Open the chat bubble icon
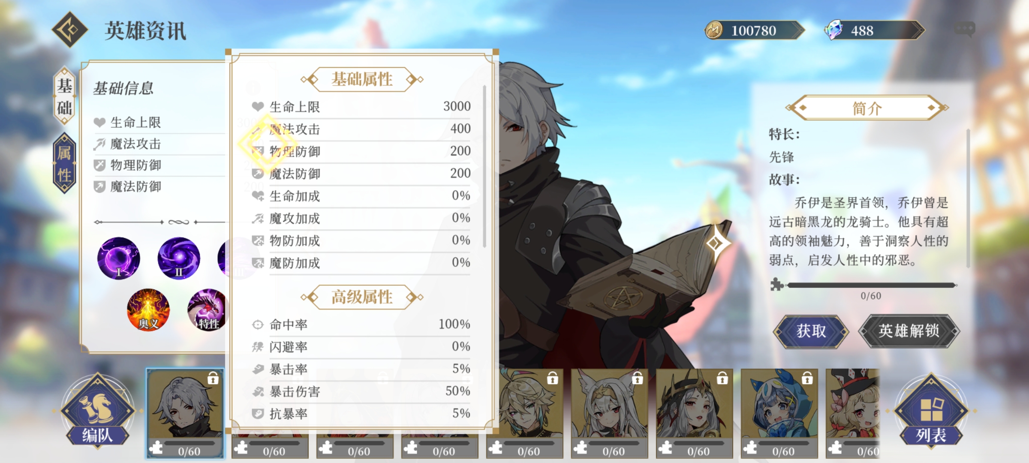The width and height of the screenshot is (1029, 463). click(965, 30)
